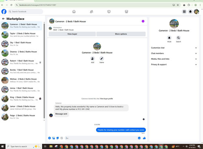Select Bonita - 1 Bed 1 Bath House chat
This screenshot has width=203, height=149.
click(x=22, y=71)
